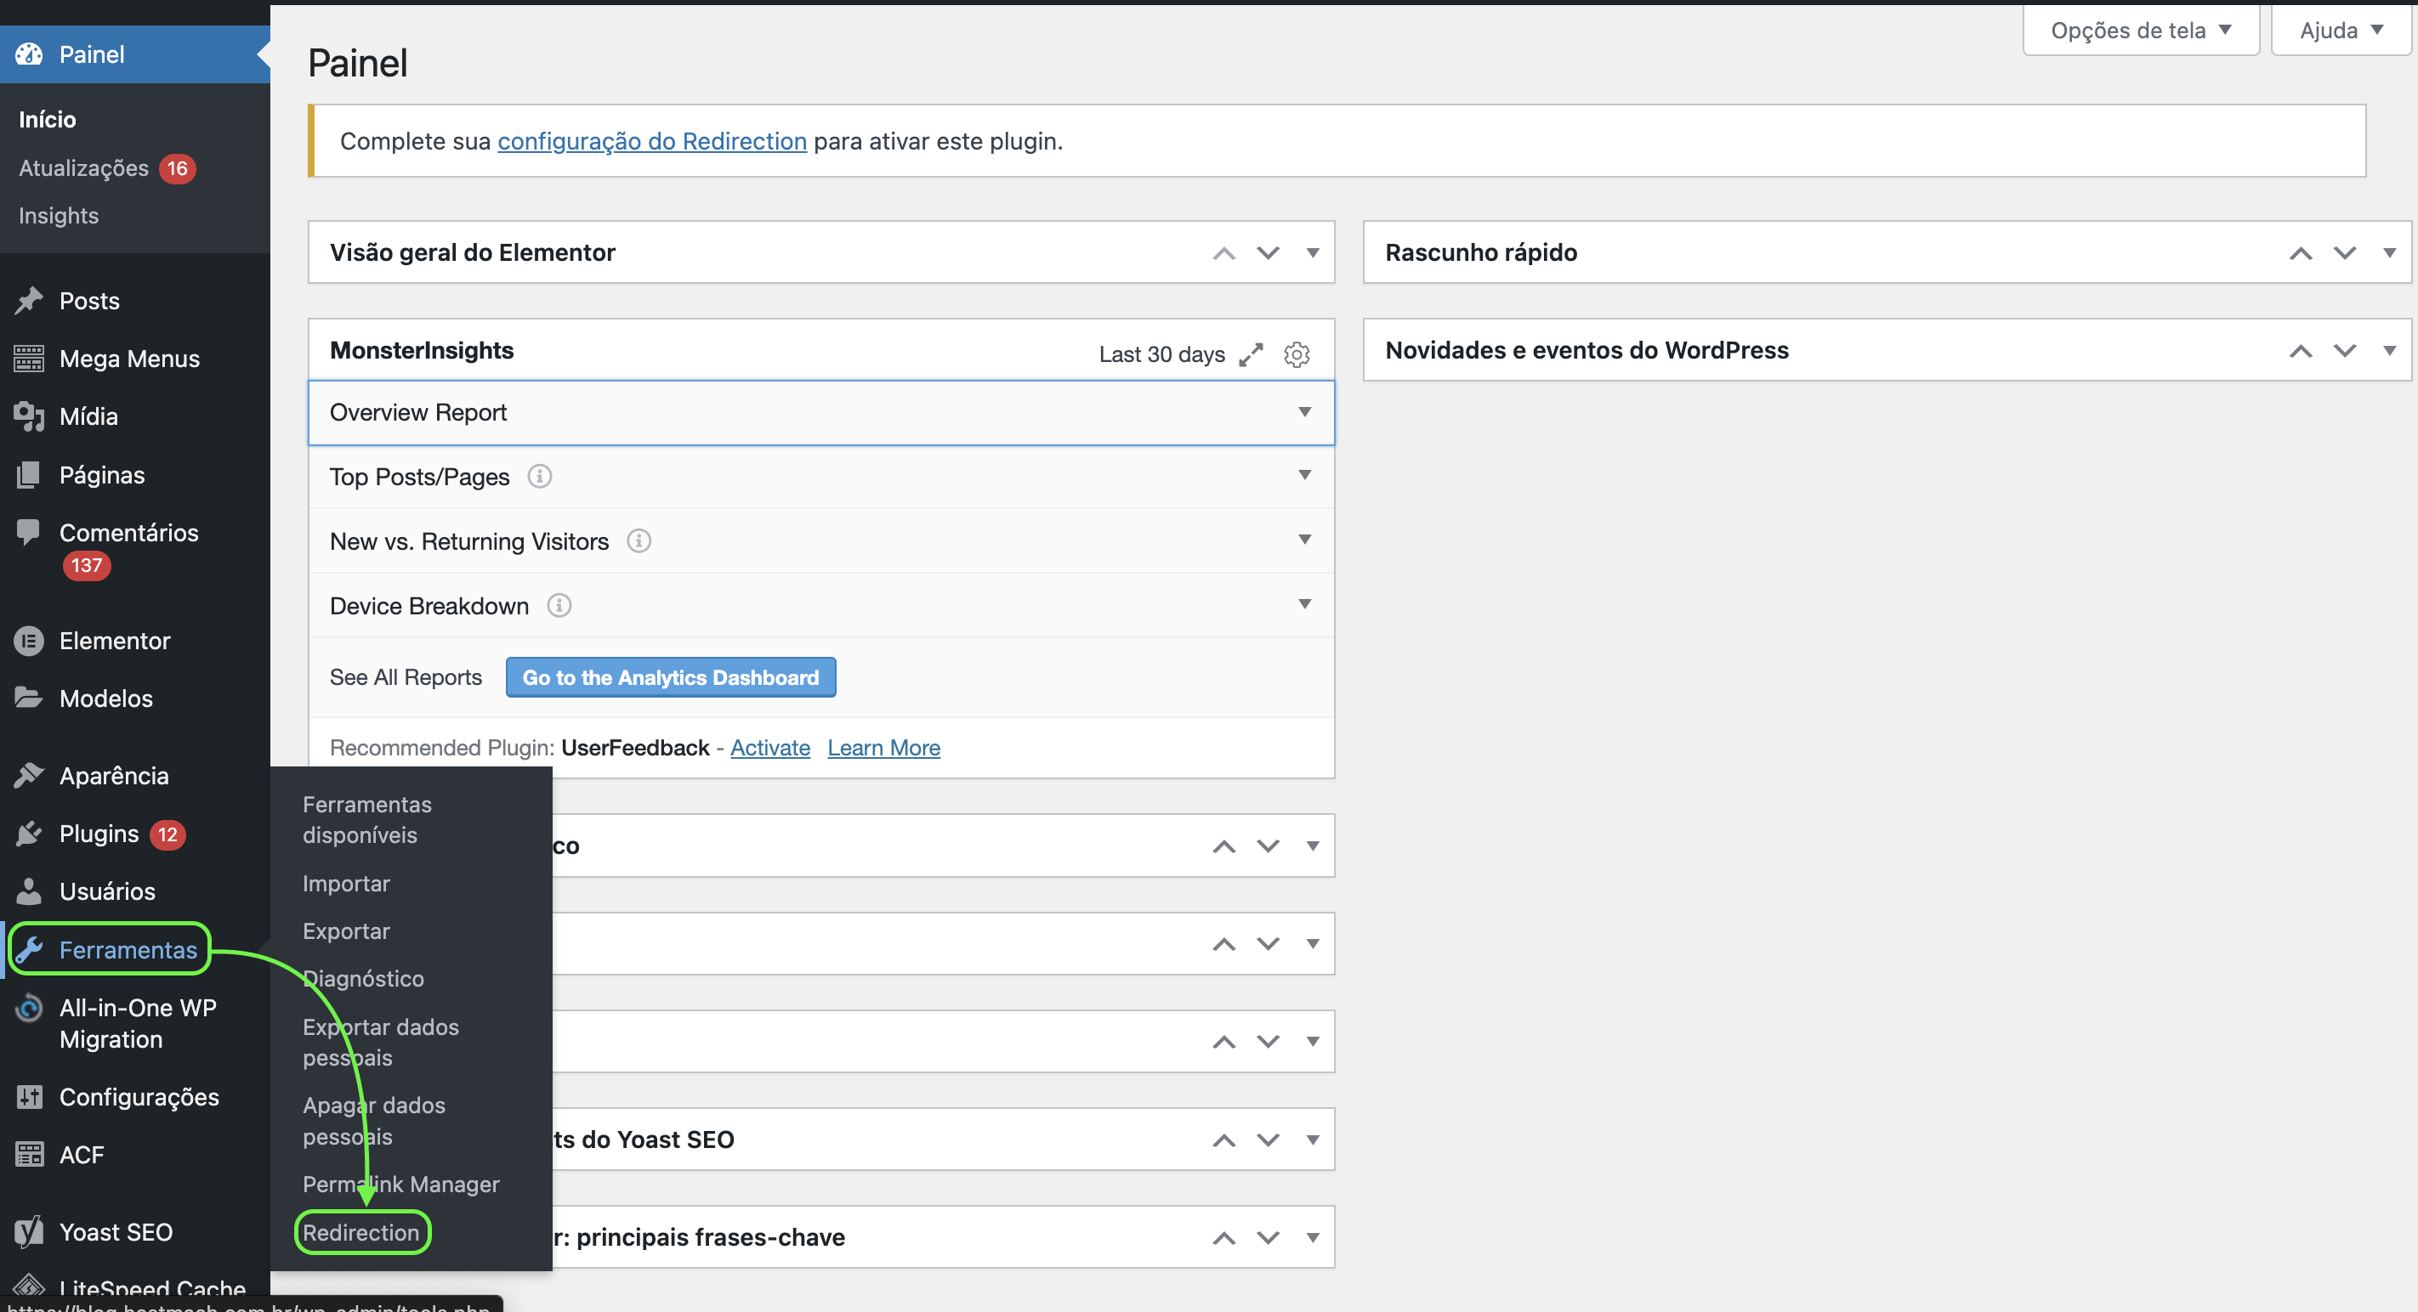The width and height of the screenshot is (2418, 1312).
Task: Click the Comentários speech bubble icon
Action: click(29, 532)
